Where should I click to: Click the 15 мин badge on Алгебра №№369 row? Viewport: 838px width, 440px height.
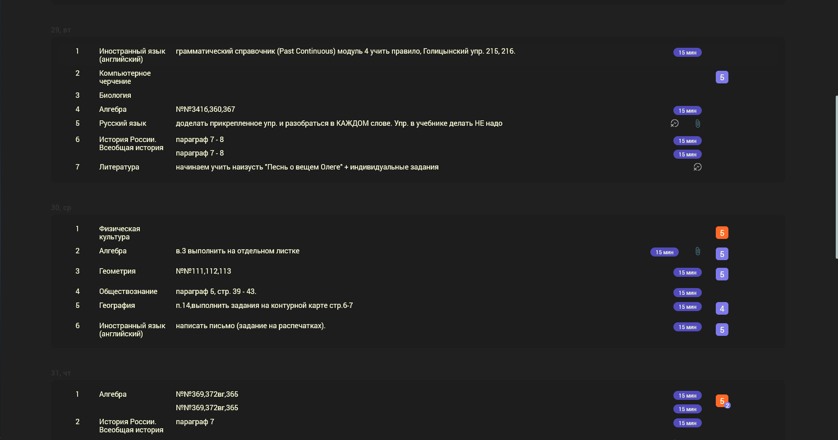pyautogui.click(x=687, y=395)
